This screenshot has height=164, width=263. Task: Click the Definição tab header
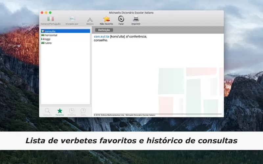(104, 30)
